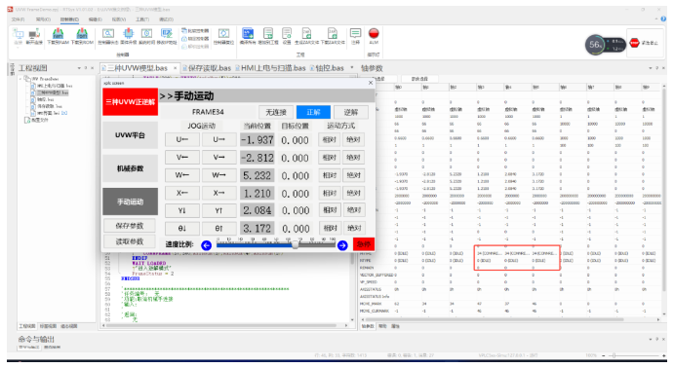Viewport: 674px width, 368px height.
Task: Open the 机械参数 page
Action: pos(130,168)
